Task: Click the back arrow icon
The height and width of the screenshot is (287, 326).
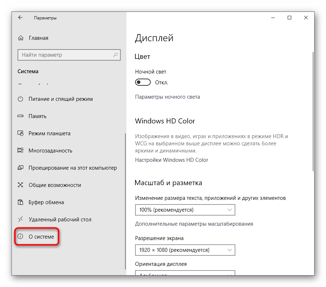Action: (20, 18)
